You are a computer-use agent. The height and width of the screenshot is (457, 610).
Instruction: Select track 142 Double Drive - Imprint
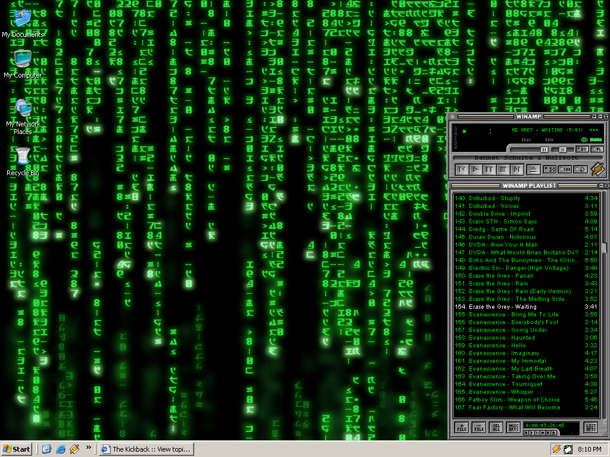(x=526, y=214)
